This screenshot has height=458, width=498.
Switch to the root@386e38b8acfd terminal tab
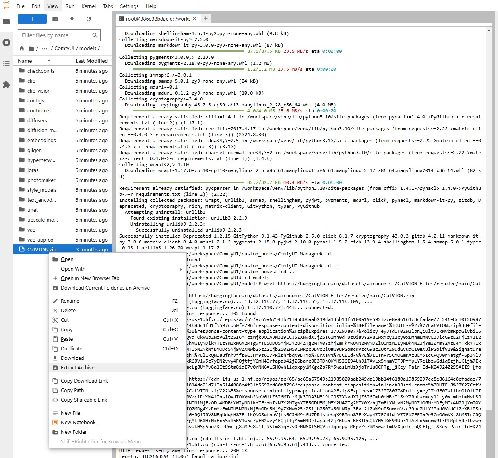(x=155, y=18)
